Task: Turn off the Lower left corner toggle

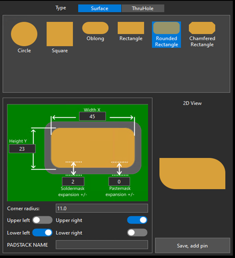Action: point(42,233)
